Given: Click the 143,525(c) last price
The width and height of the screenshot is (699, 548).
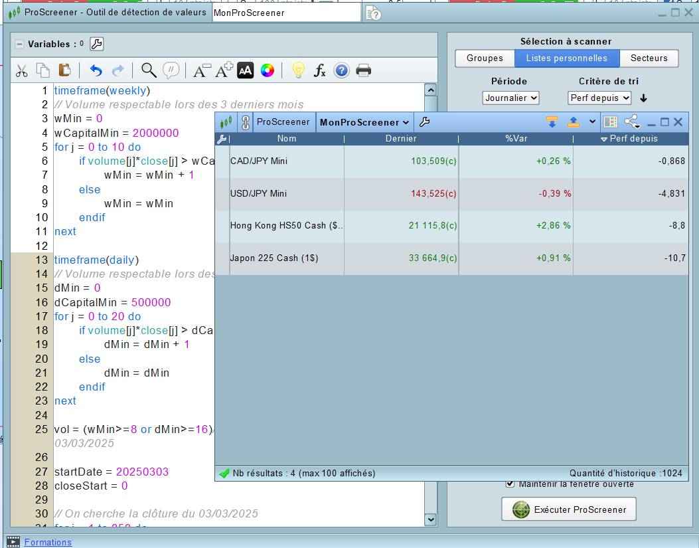Looking at the screenshot, I should 433,194.
